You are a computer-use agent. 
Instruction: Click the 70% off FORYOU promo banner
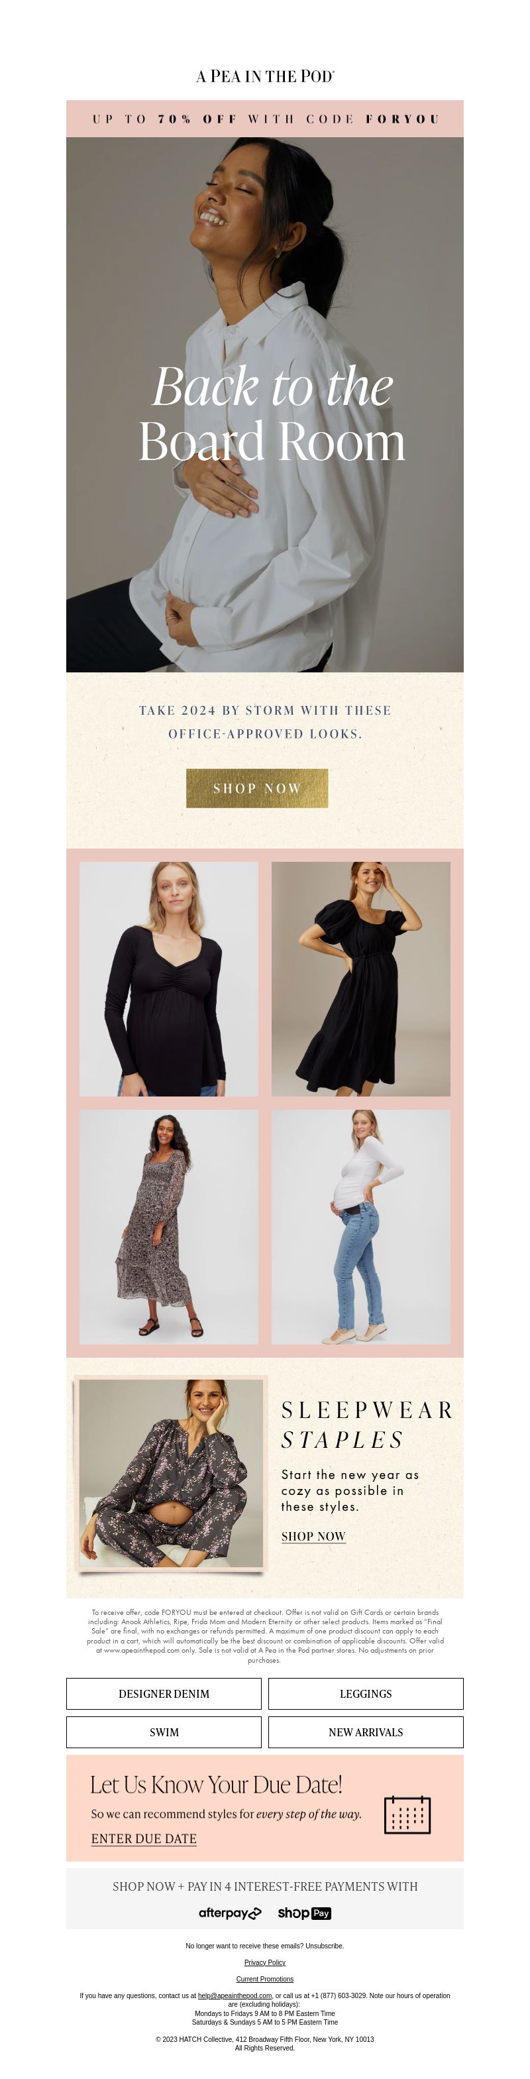pos(264,119)
